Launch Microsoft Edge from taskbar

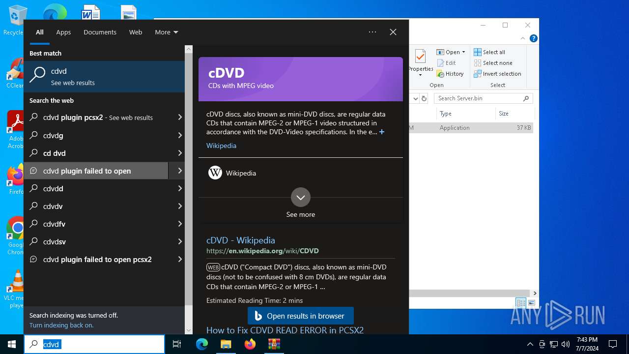pos(202,344)
